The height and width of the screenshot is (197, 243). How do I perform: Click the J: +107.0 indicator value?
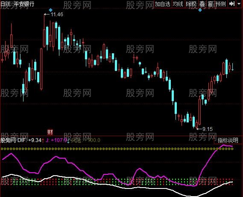click(56, 140)
